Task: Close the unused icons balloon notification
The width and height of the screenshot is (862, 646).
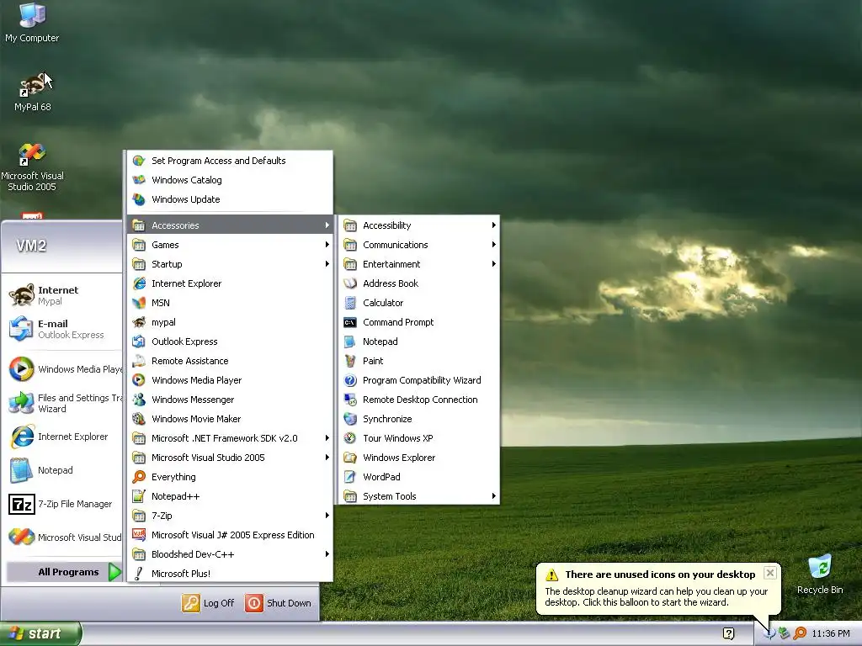Action: (770, 573)
